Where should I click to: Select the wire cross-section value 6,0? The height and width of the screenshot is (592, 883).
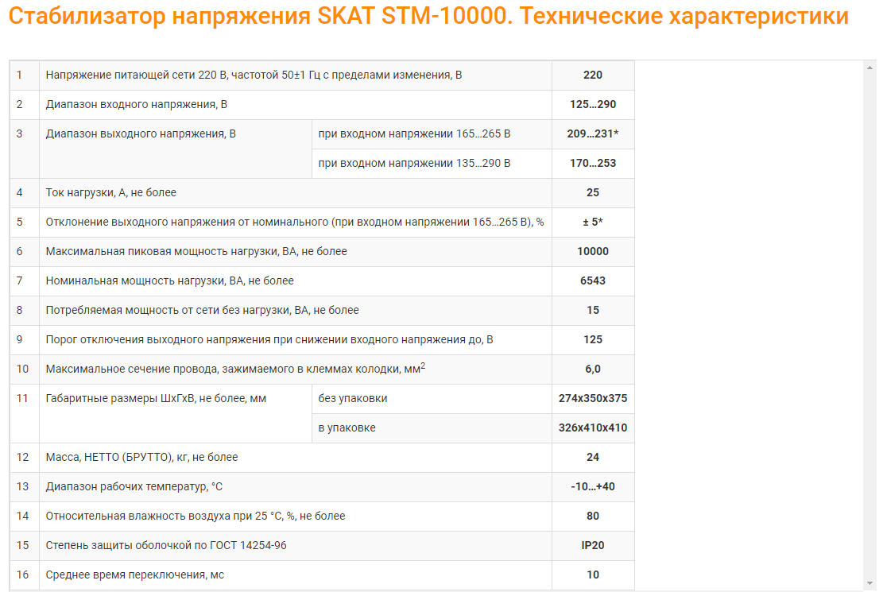(x=593, y=369)
